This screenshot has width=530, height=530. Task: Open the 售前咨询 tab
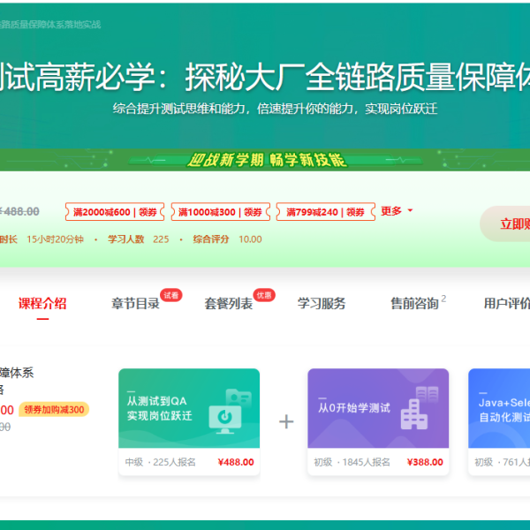click(x=414, y=304)
